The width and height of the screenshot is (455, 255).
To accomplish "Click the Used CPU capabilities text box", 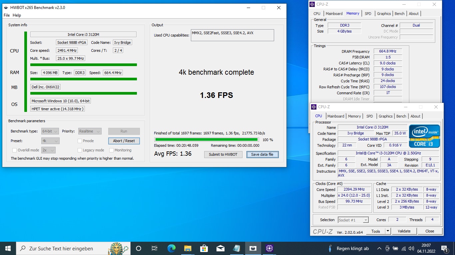I will 232,35.
